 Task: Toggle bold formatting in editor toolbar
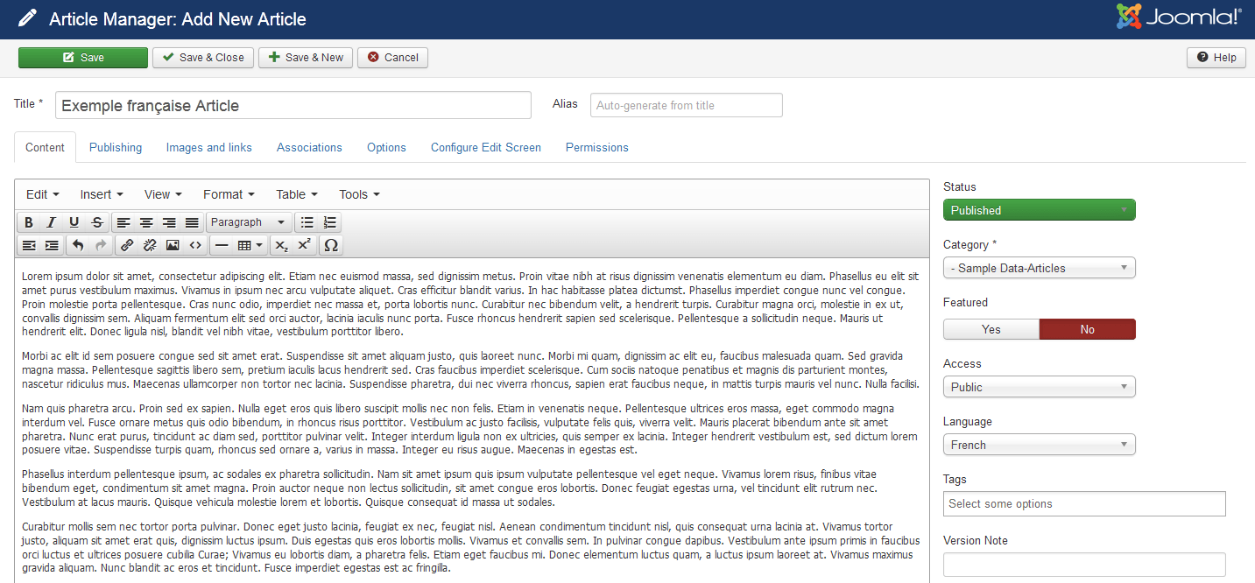pos(29,222)
